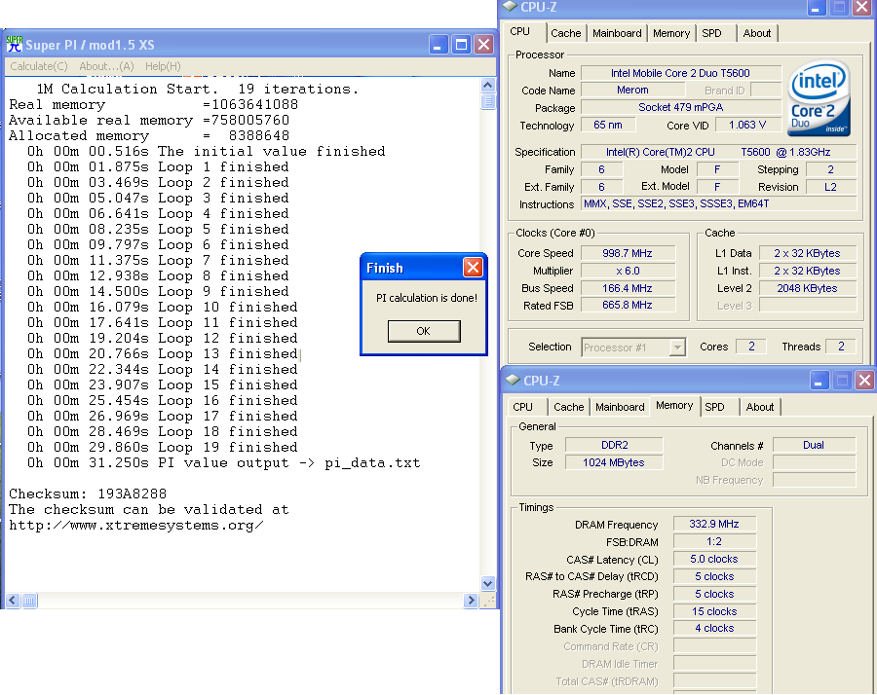Minimize the lower CPU-Z Memory window

tap(819, 381)
